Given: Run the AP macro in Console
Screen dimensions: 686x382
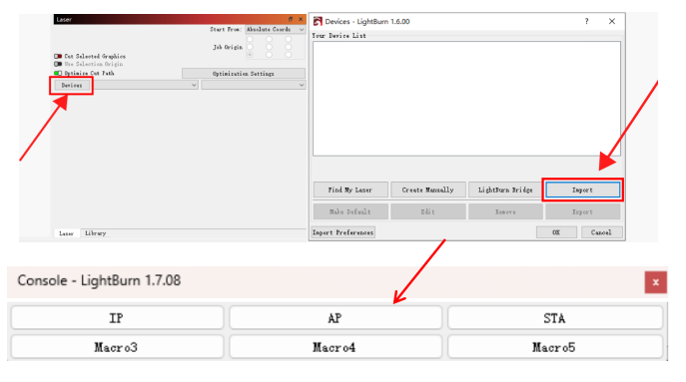Looking at the screenshot, I should pyautogui.click(x=336, y=318).
